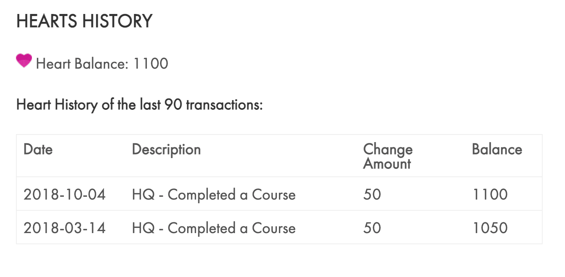Click Completed a Course in 2018-03-14 row
This screenshot has height=277, width=565.
pyautogui.click(x=231, y=228)
